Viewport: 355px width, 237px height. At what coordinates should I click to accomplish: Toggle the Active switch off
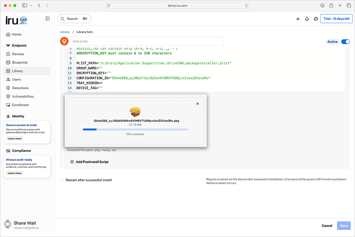pyautogui.click(x=346, y=42)
